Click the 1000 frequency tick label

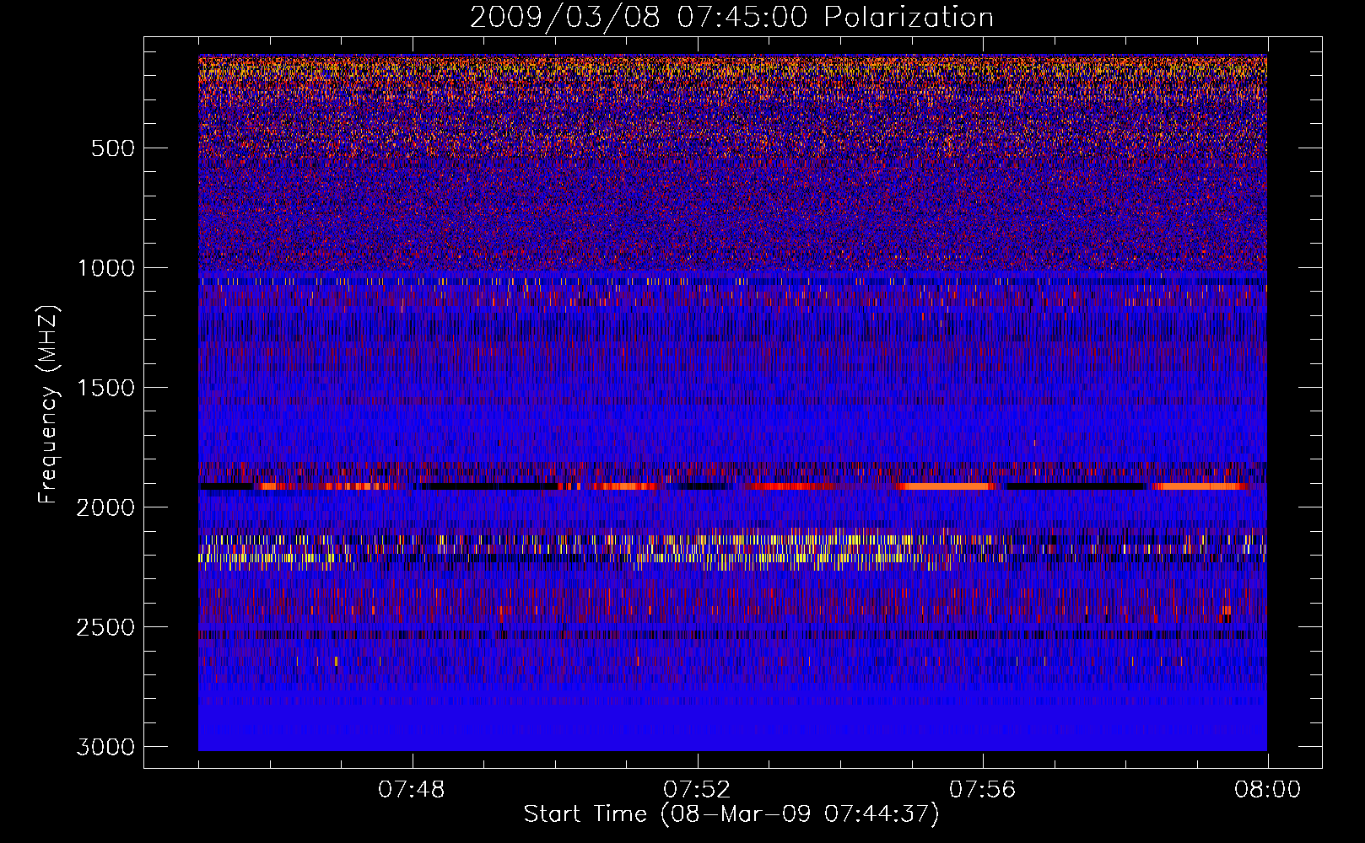coord(105,268)
